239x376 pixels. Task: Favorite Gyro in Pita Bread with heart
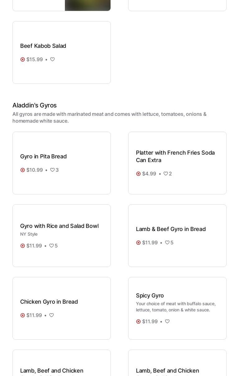pos(52,170)
